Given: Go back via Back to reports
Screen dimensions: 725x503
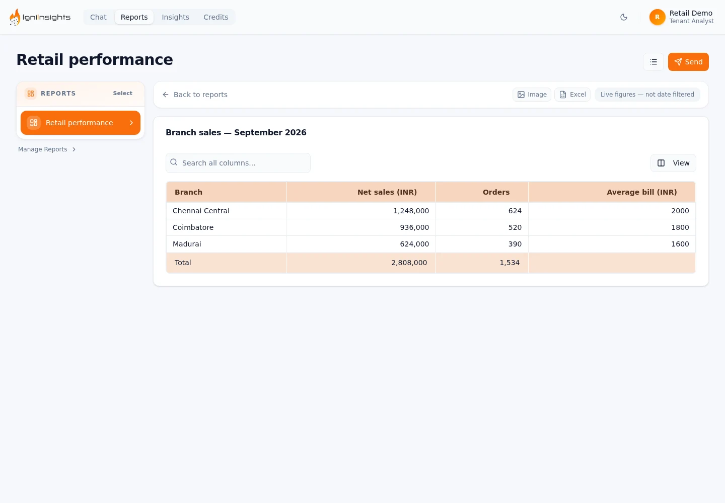Looking at the screenshot, I should point(195,95).
